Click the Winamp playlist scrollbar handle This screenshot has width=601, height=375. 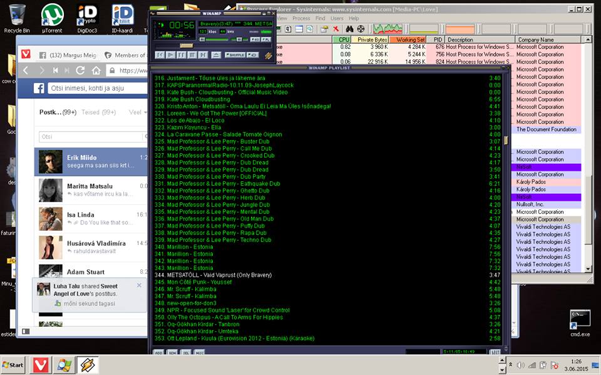(x=506, y=141)
